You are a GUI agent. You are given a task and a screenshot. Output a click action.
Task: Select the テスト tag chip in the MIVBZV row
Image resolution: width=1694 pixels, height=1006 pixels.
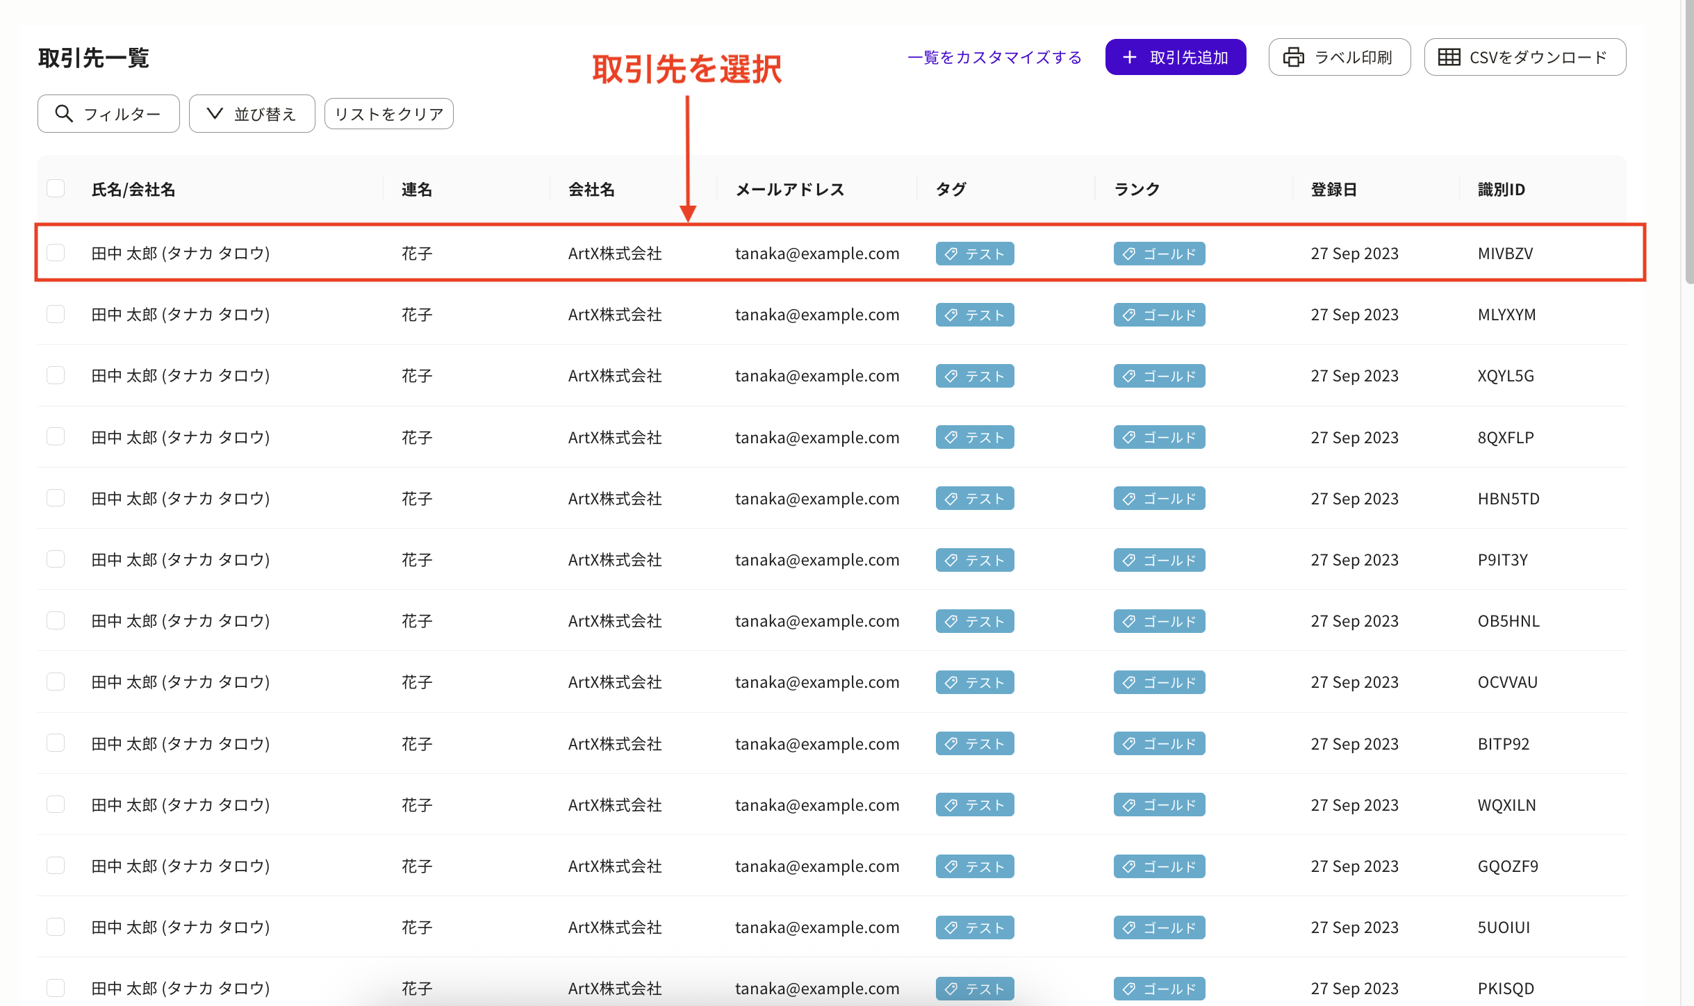(974, 254)
